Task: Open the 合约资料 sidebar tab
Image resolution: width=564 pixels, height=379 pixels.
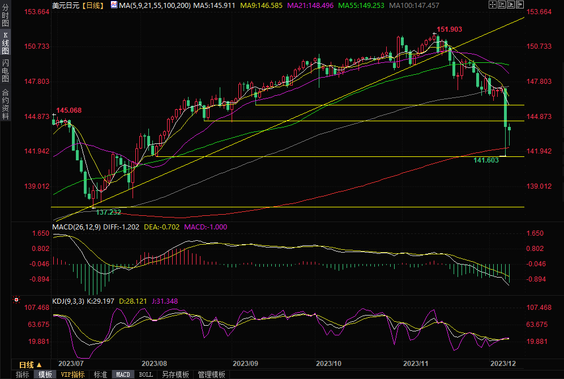Action: pos(6,104)
